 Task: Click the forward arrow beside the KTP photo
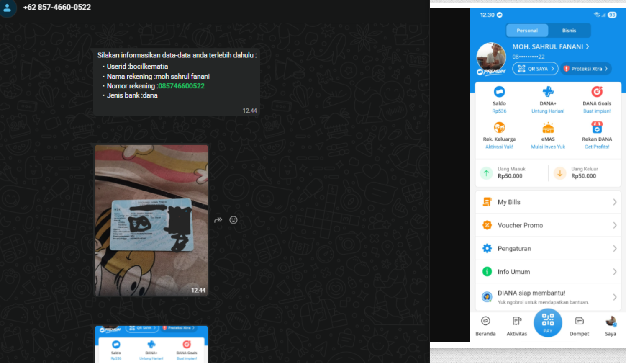pos(218,220)
